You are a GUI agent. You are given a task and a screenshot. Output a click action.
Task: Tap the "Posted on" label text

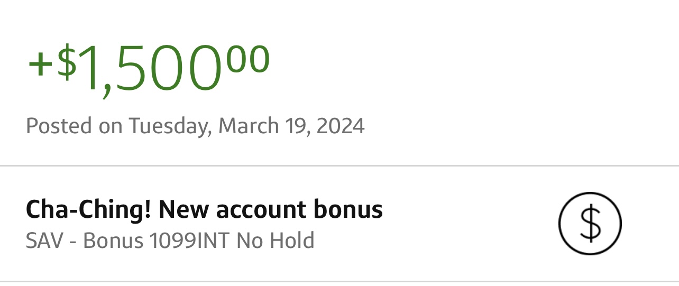click(x=74, y=126)
